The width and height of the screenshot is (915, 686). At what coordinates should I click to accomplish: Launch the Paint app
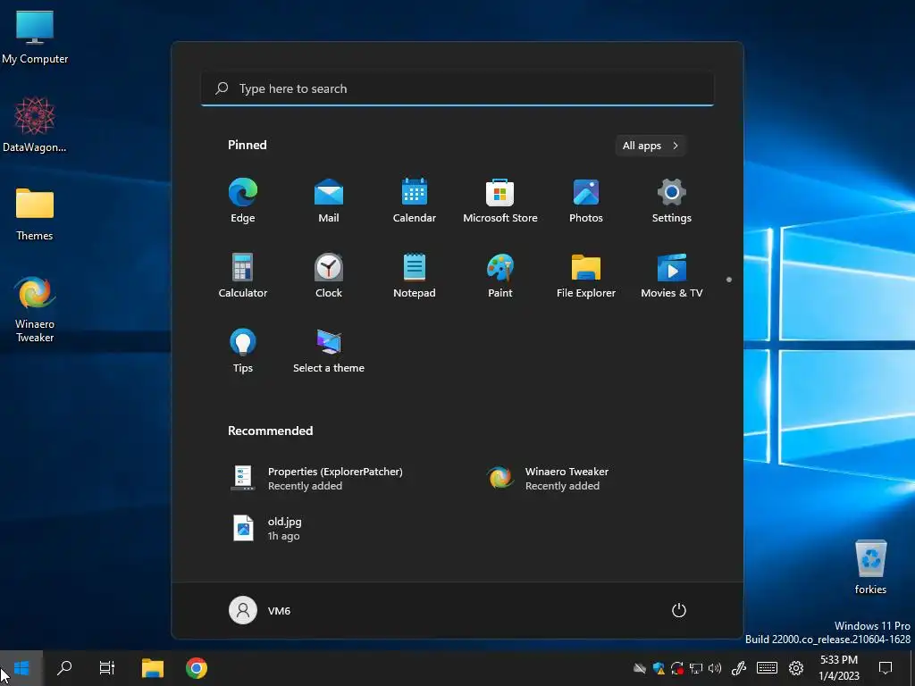tap(500, 276)
